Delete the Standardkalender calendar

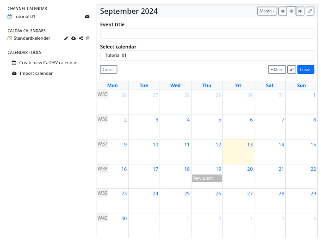[88, 38]
